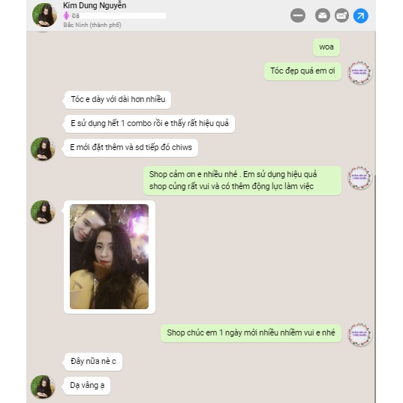The image size is (403, 403).
Task: Click 'Tóc e dày với dài hơn nhiều' message
Action: pos(118,100)
